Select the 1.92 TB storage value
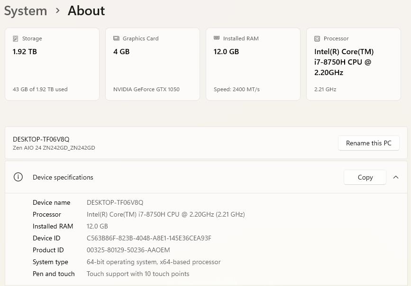This screenshot has height=286, width=411. [25, 51]
